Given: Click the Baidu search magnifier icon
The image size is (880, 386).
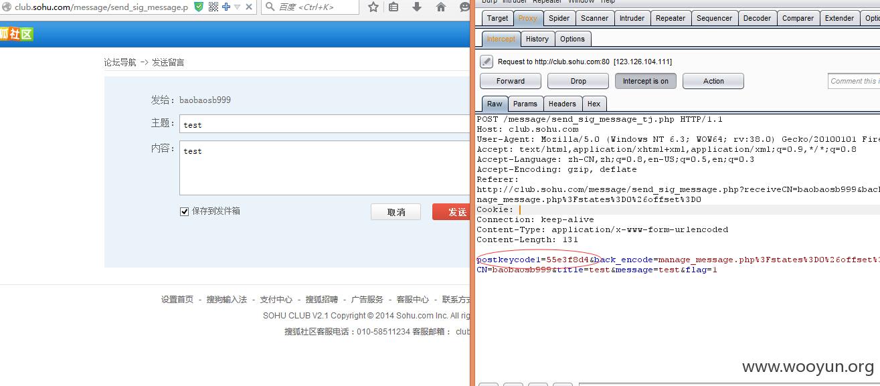Looking at the screenshot, I should tap(269, 7).
